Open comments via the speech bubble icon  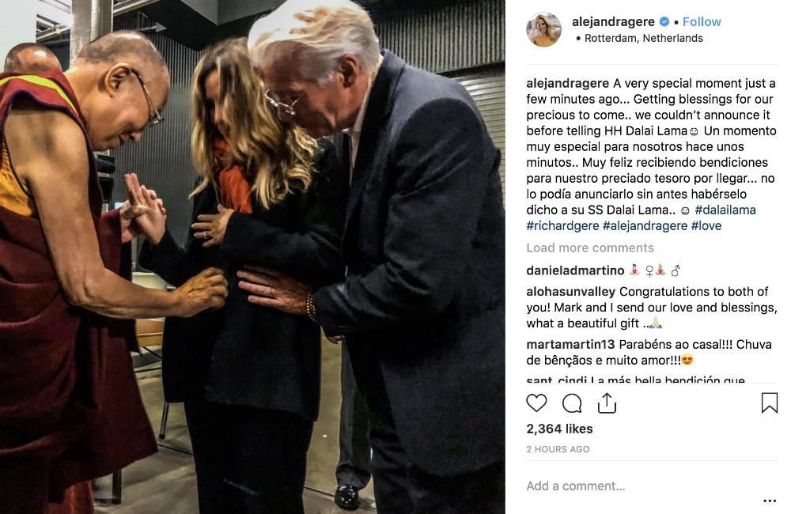[572, 403]
